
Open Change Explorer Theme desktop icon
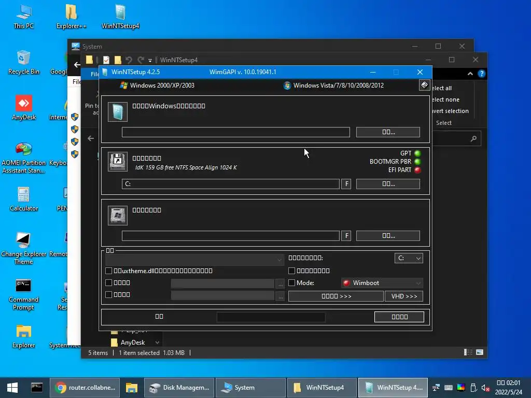24,248
